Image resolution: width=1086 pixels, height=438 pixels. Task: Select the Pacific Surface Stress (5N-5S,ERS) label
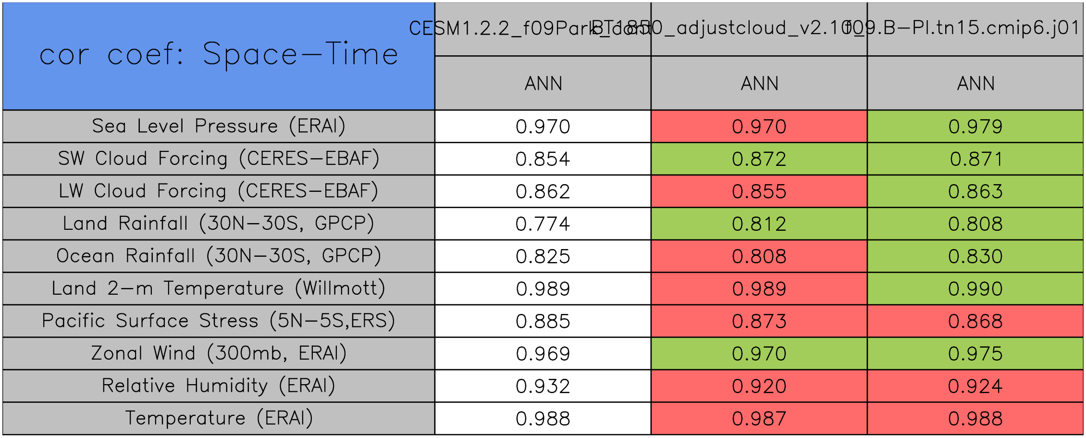click(219, 321)
